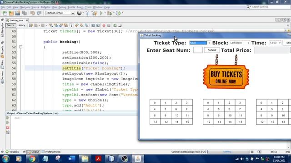
Task: Click the setResizable(false) code line
Action: (x=85, y=63)
